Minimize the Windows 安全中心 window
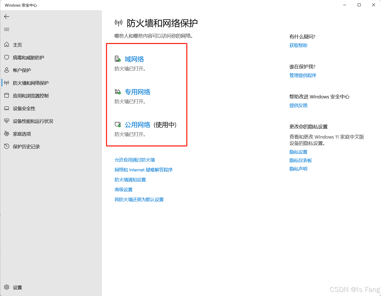 tap(345, 5)
